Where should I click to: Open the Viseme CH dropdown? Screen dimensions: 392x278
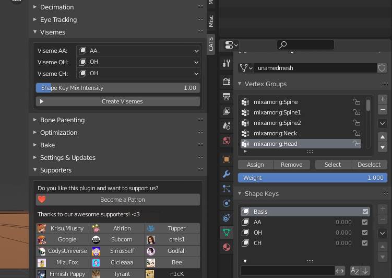[138, 74]
